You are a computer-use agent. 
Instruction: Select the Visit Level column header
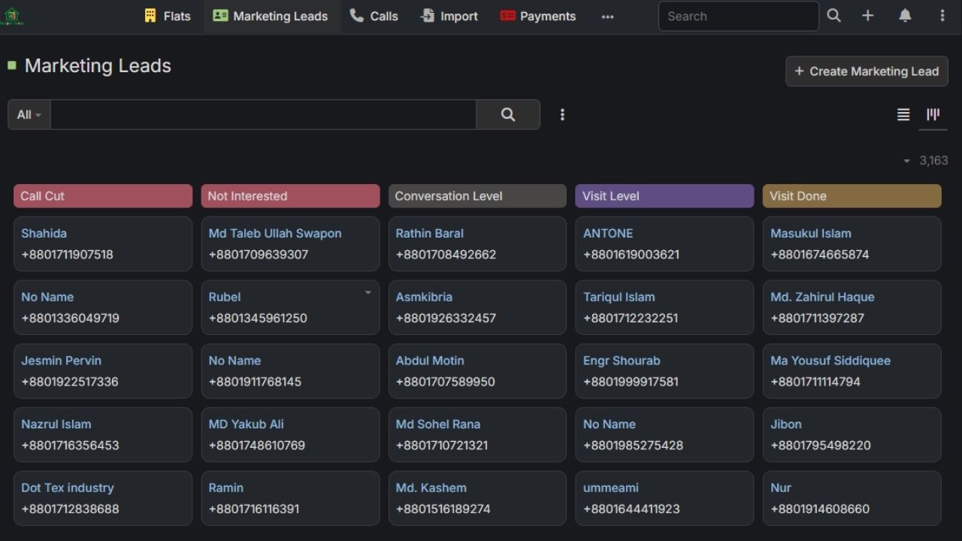664,196
